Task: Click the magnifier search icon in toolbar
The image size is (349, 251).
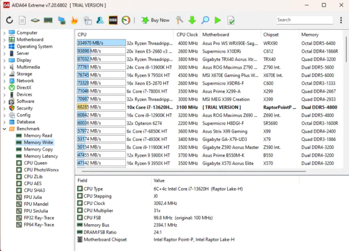Action: click(x=205, y=20)
